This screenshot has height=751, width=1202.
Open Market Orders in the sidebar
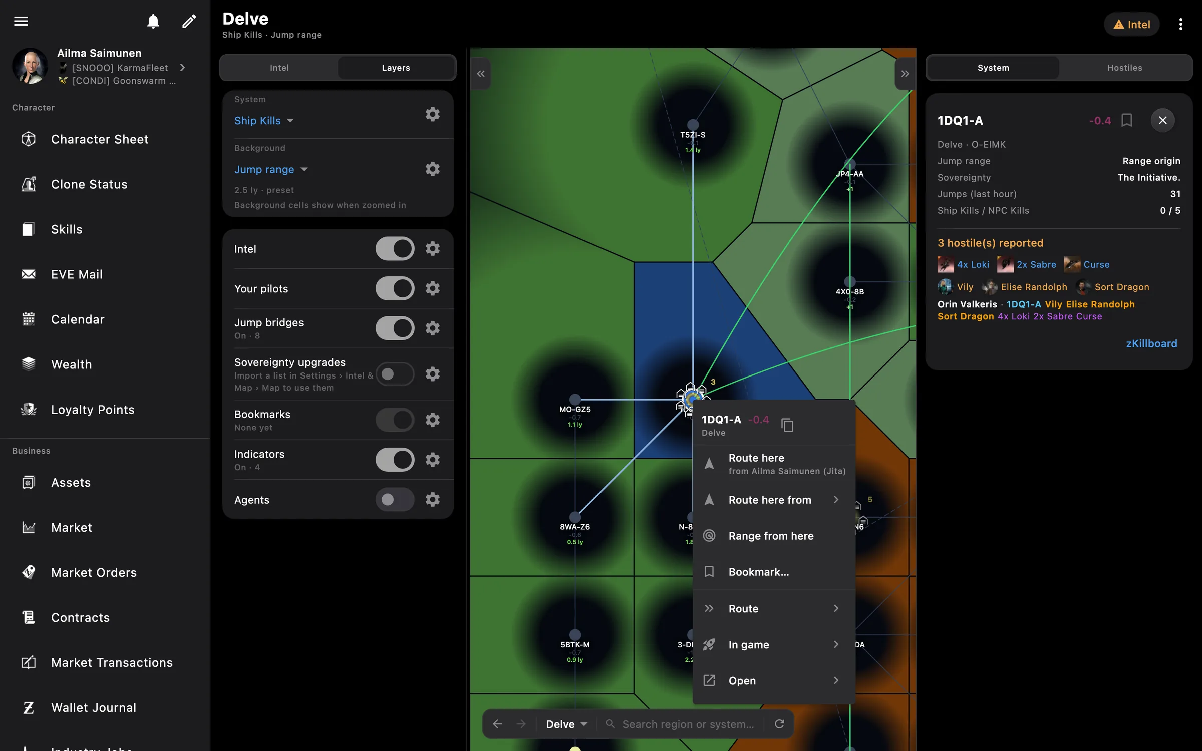[105, 572]
